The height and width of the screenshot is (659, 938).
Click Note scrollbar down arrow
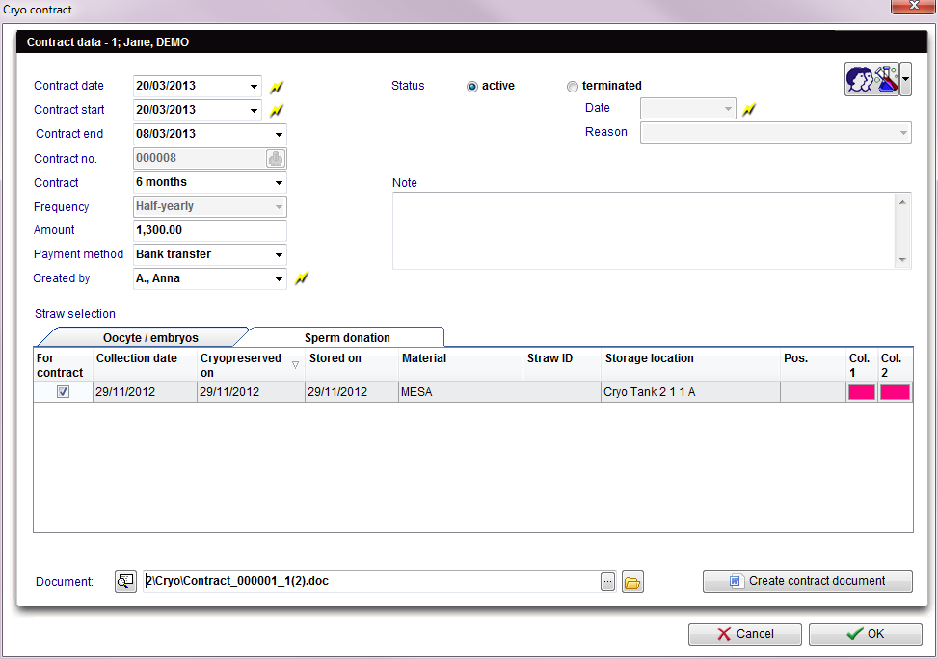[x=902, y=260]
